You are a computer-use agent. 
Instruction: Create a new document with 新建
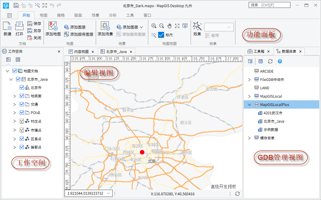[7, 29]
